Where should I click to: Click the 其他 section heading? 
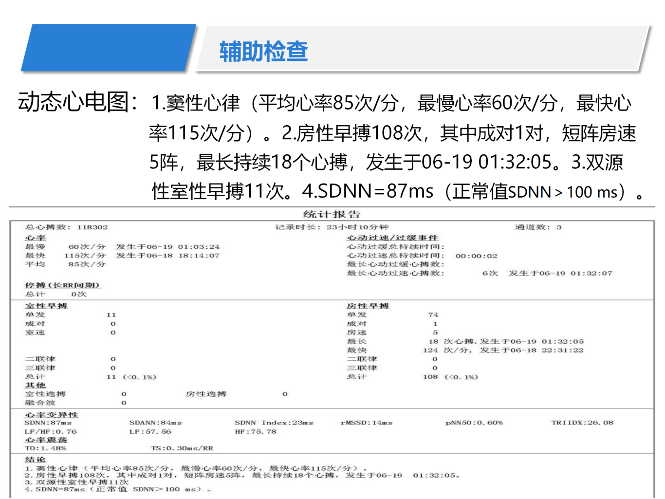[36, 385]
